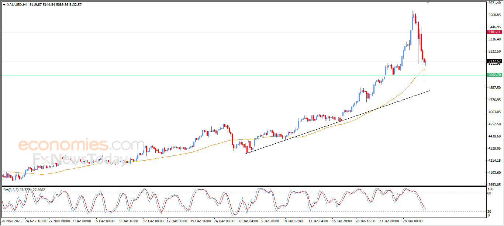Select the red 5401.11 price label
504x226 pixels.
click(x=494, y=32)
